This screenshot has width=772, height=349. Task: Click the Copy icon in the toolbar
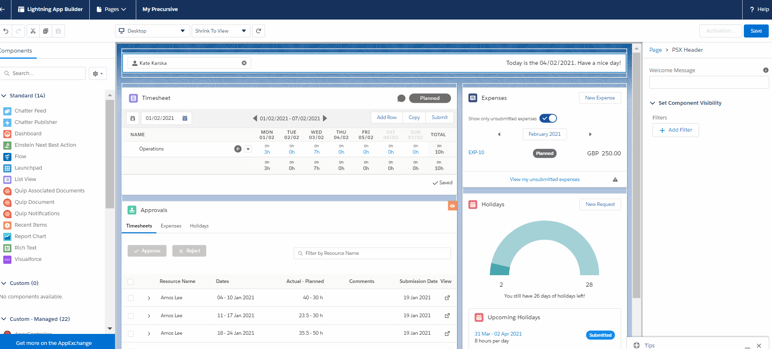point(46,31)
